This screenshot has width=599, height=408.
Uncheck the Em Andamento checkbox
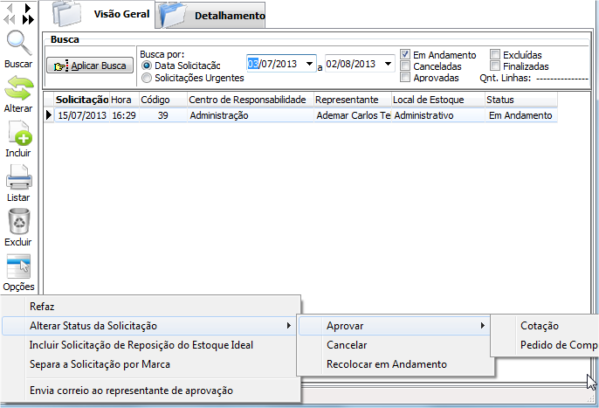click(x=405, y=54)
